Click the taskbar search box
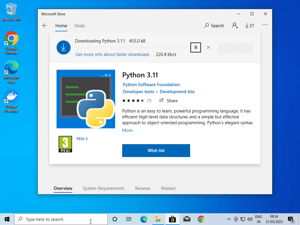 click(61, 219)
